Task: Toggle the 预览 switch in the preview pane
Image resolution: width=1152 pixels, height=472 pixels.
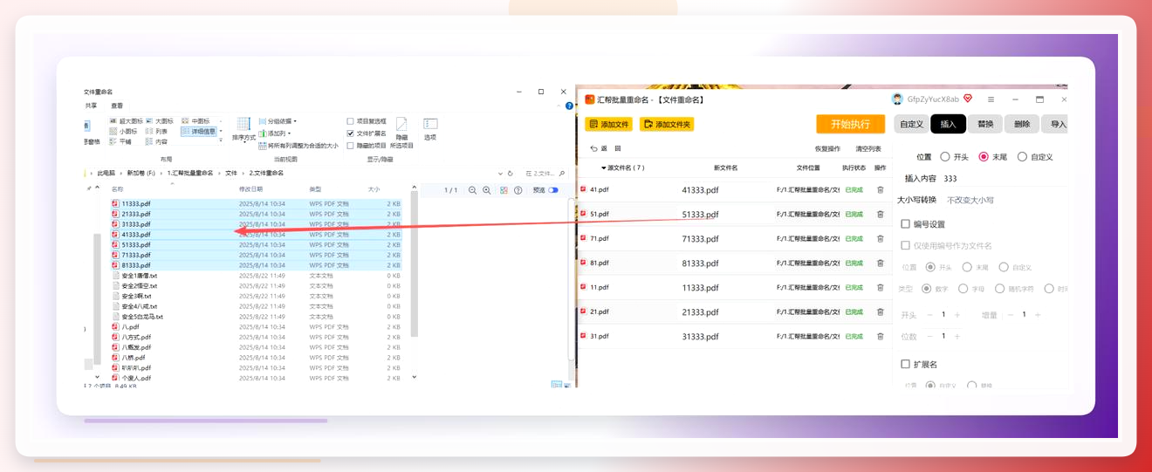Action: tap(553, 190)
